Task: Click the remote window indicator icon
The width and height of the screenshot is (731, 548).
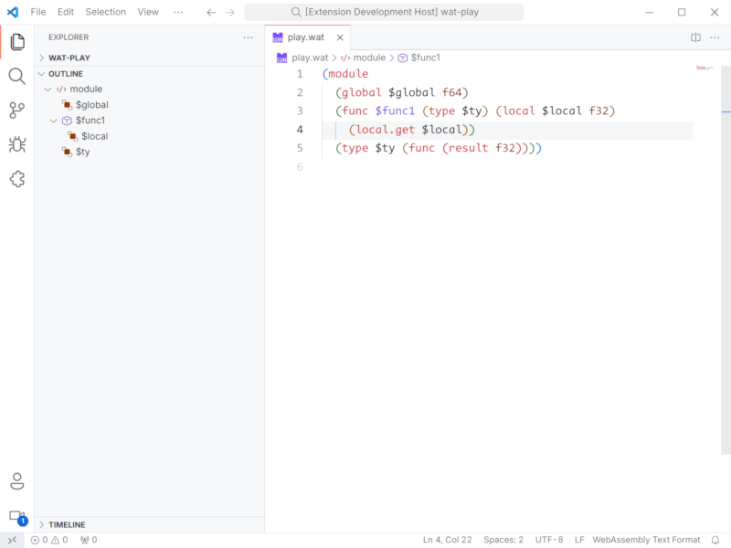Action: (x=12, y=540)
